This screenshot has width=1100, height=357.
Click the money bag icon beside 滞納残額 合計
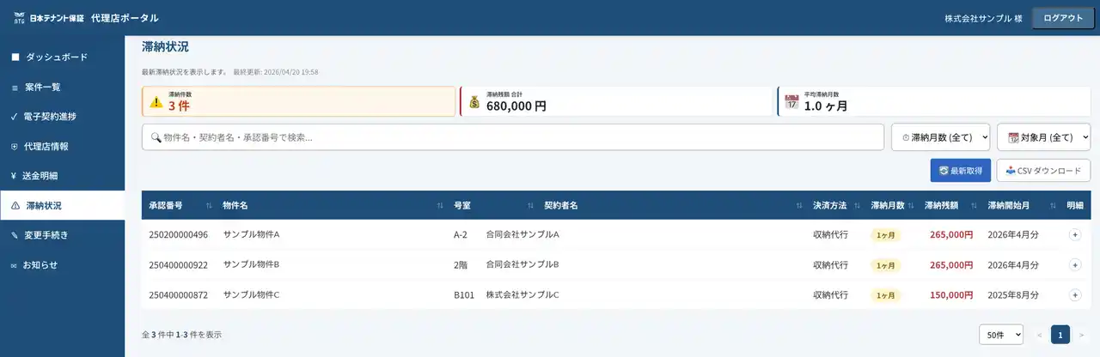coord(474,102)
